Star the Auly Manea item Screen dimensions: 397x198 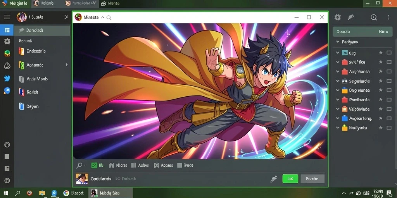[381, 72]
